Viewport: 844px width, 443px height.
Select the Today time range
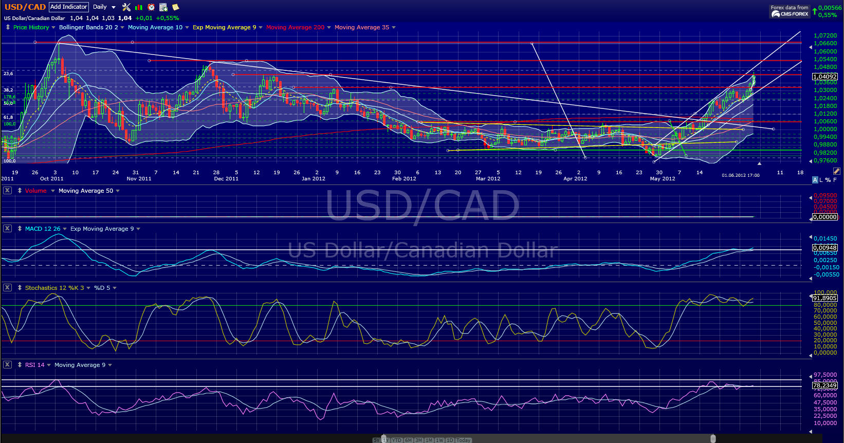pyautogui.click(x=463, y=440)
